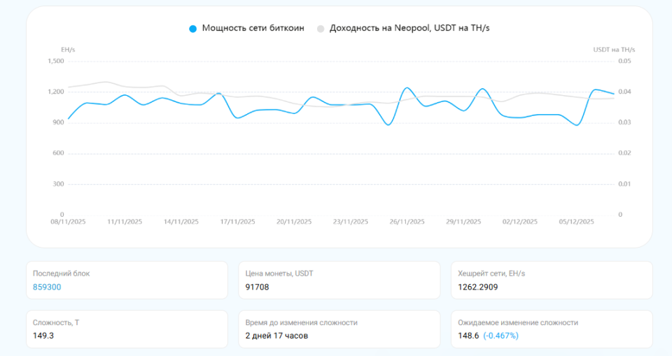The image size is (672, 356).
Task: Click the 08/11/2025 date on the x-axis
Action: pos(68,222)
